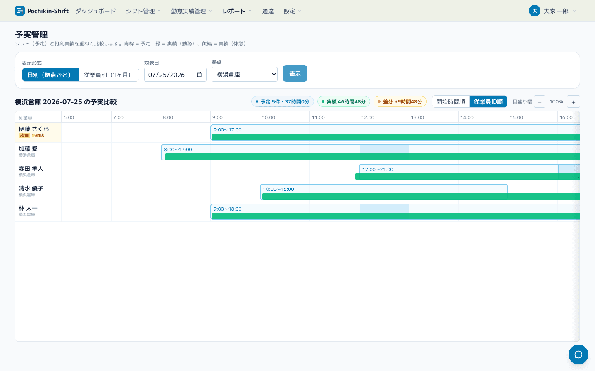Click 清水 優子's green actual work bar
The width and height of the screenshot is (595, 371).
click(421, 196)
